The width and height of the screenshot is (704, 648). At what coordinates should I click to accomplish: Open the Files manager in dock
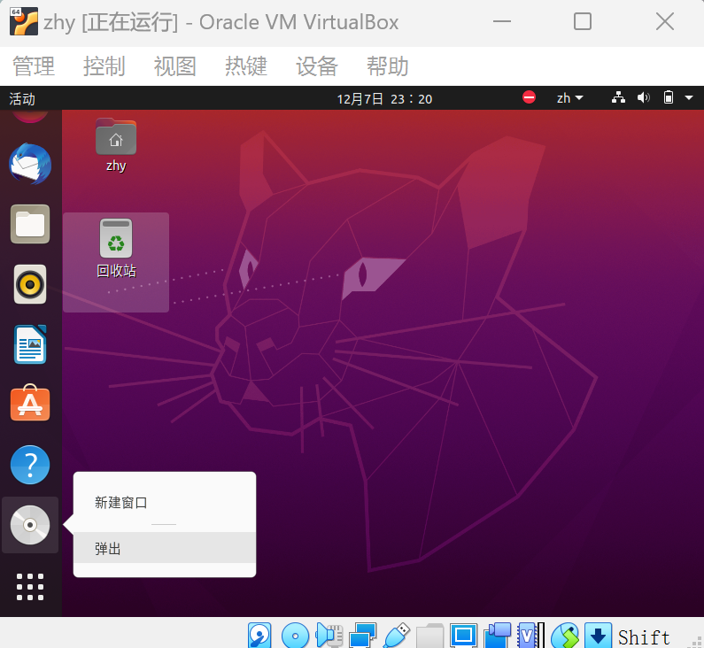click(x=30, y=224)
